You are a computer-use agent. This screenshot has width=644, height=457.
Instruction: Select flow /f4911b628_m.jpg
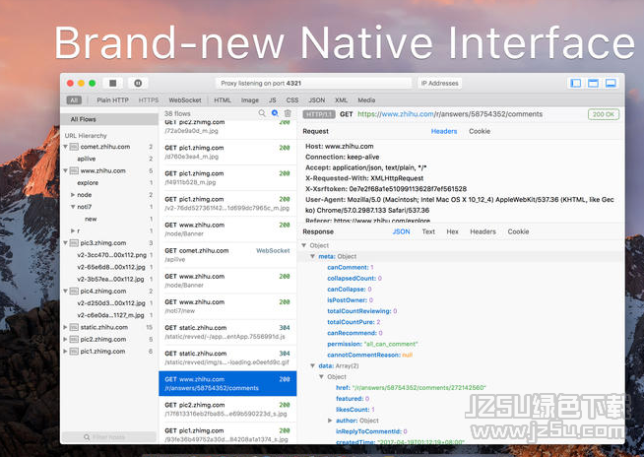[x=227, y=177]
